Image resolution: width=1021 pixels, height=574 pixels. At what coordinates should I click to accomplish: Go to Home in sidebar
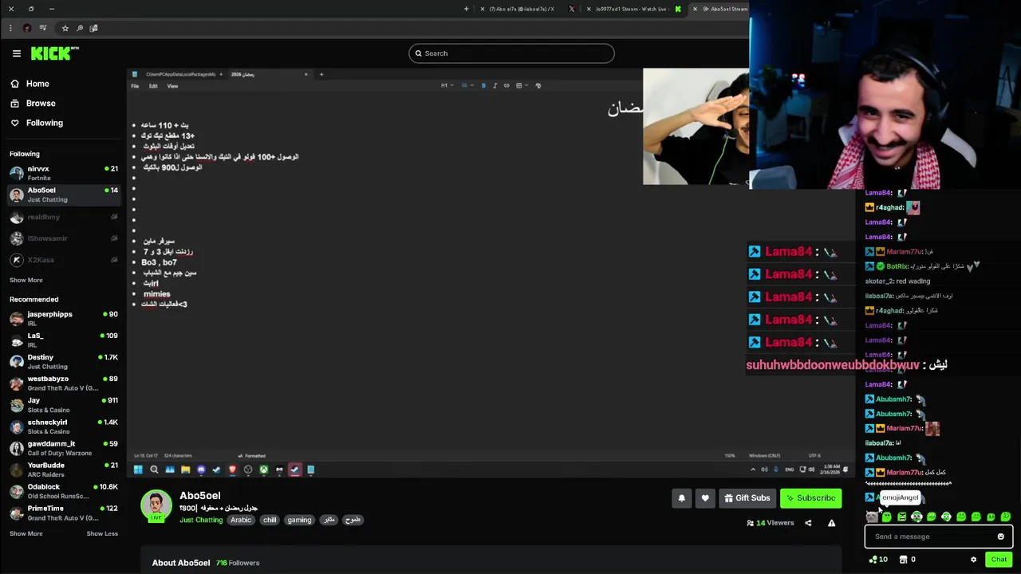click(x=30, y=84)
